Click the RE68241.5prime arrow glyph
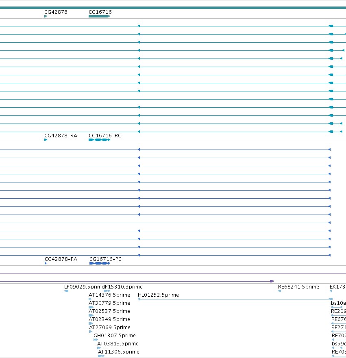This screenshot has width=346, height=358. 279,291
